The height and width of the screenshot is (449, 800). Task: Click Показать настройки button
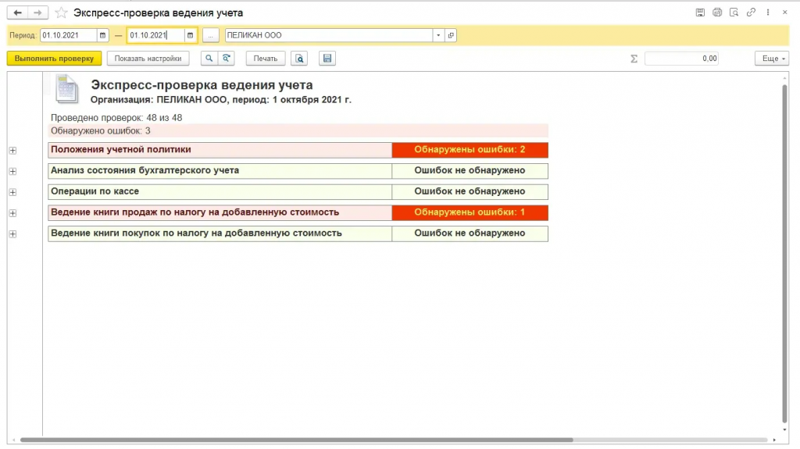click(148, 58)
